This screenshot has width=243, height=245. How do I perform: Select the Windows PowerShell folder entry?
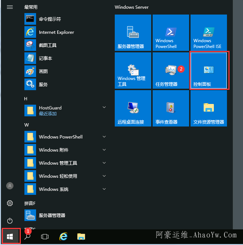[x=66, y=137]
